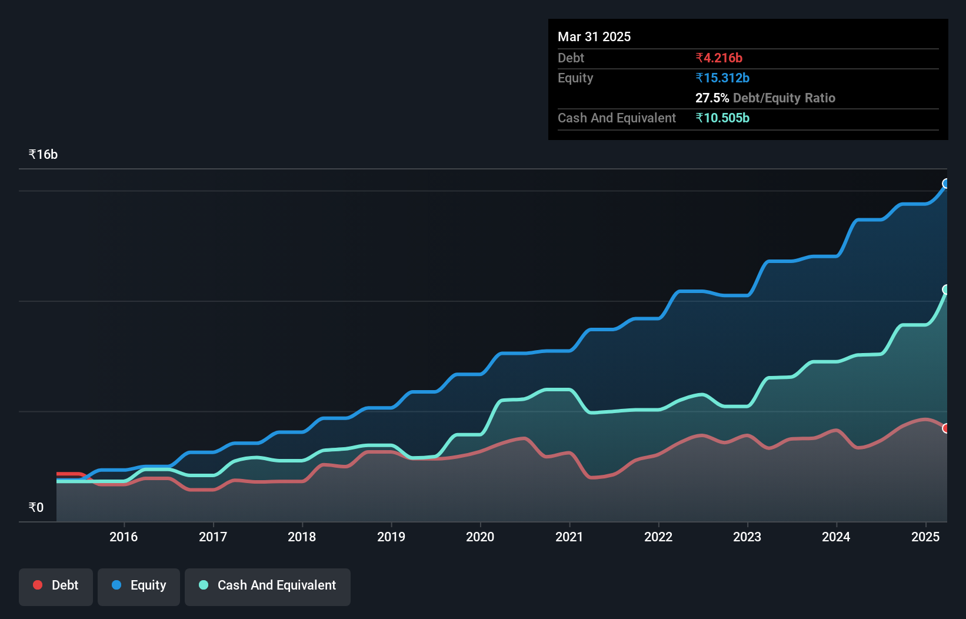Click the ₹10.505b cash value
The height and width of the screenshot is (619, 966).
722,118
